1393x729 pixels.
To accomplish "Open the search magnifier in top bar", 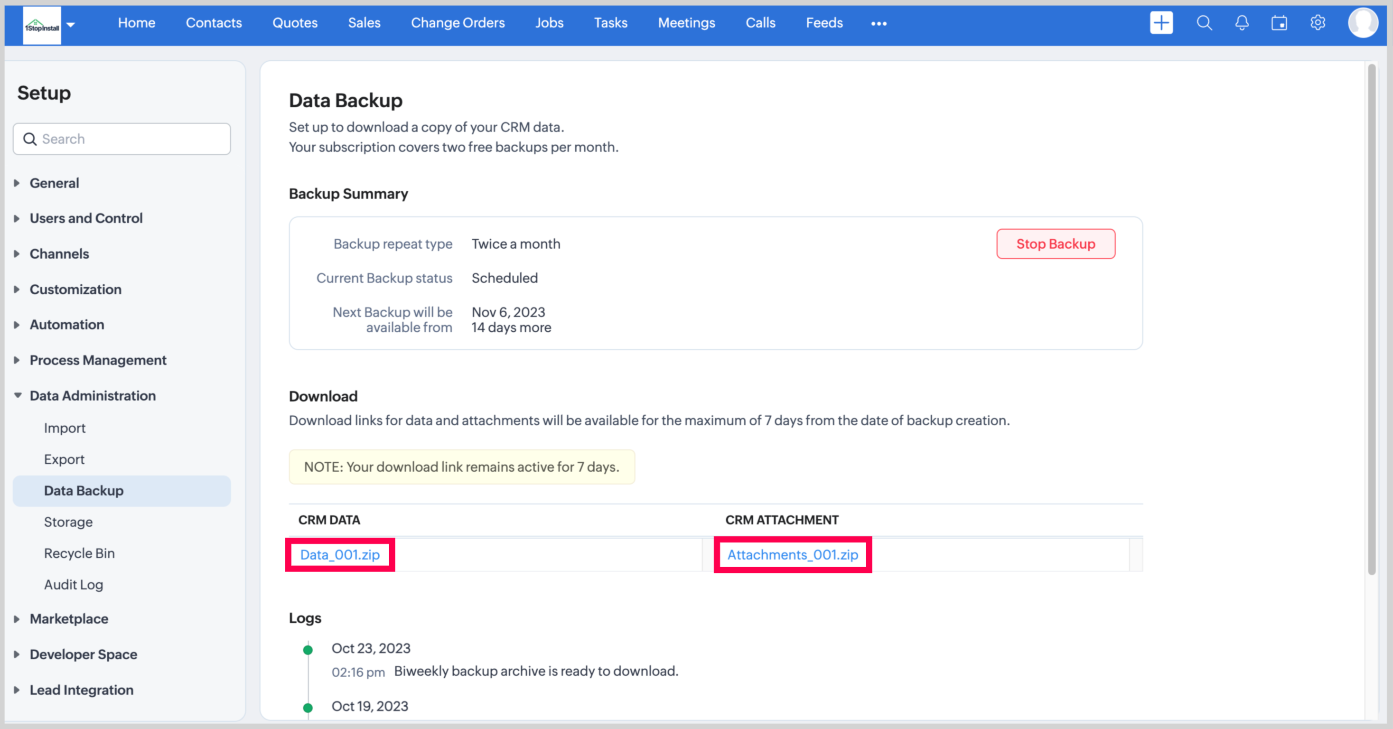I will [x=1204, y=23].
